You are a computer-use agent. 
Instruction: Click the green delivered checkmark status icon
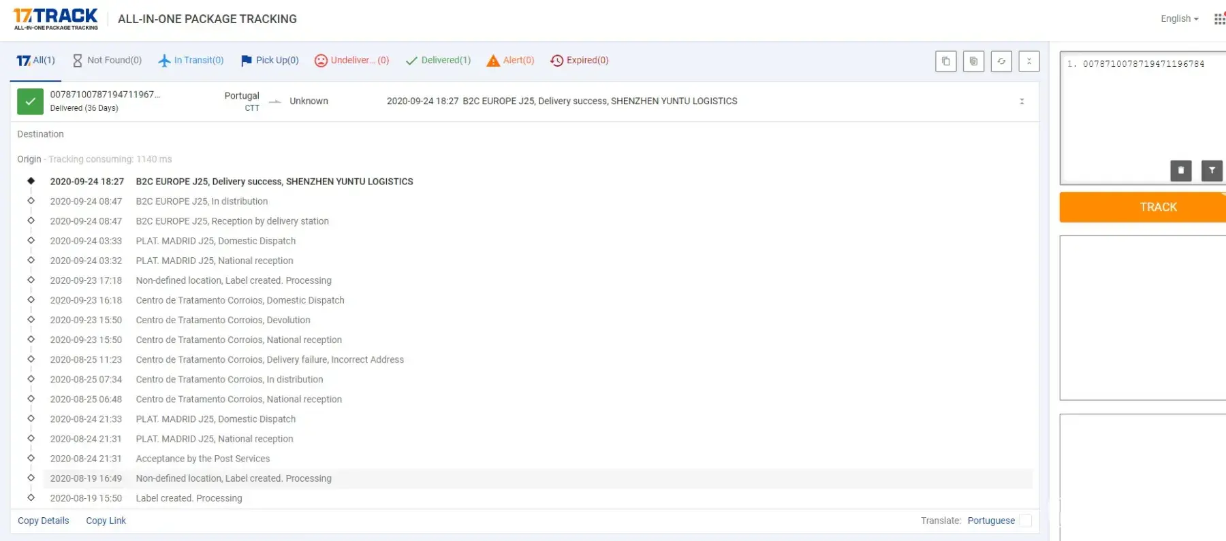(30, 101)
